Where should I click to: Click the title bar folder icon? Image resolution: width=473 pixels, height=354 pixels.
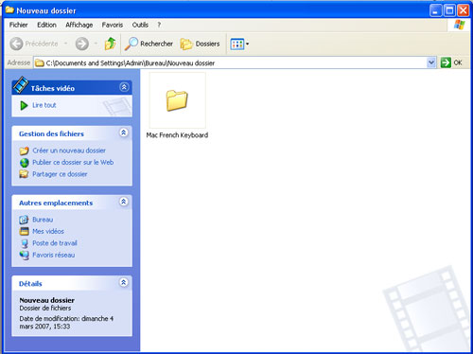(x=9, y=9)
